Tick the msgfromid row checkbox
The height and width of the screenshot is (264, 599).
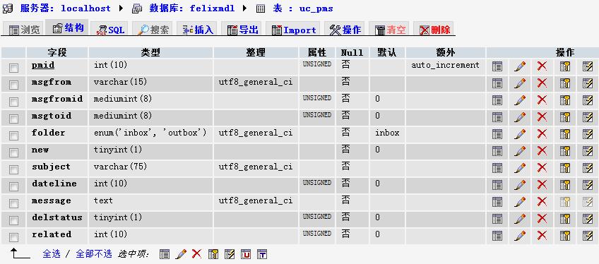[13, 102]
